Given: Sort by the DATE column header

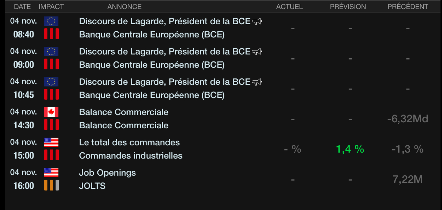Looking at the screenshot, I should [22, 7].
